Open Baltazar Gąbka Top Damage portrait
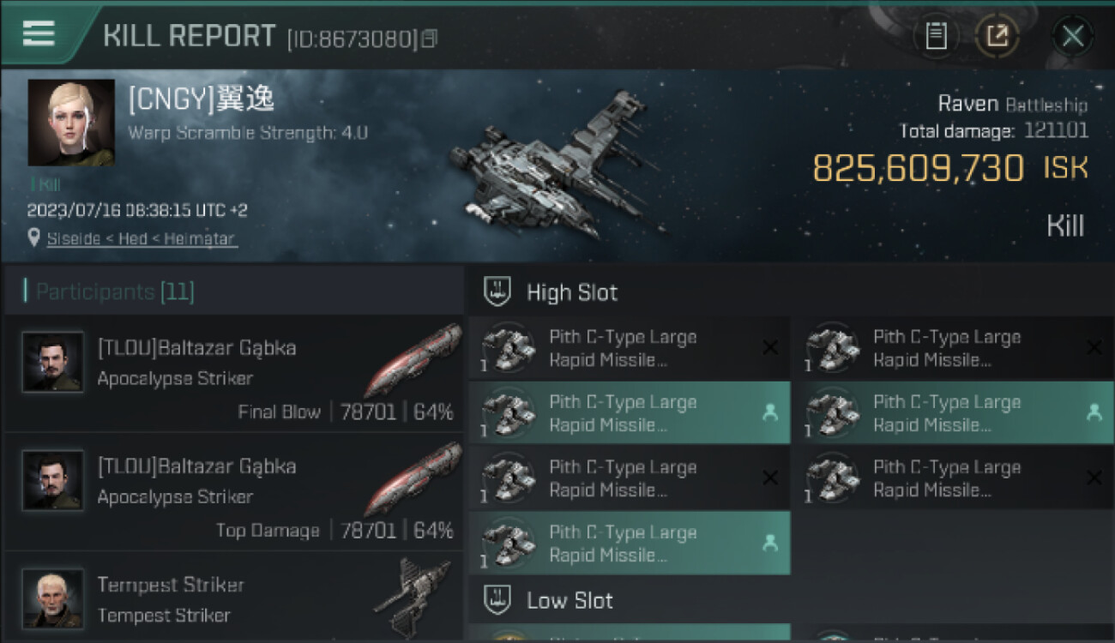 [53, 480]
